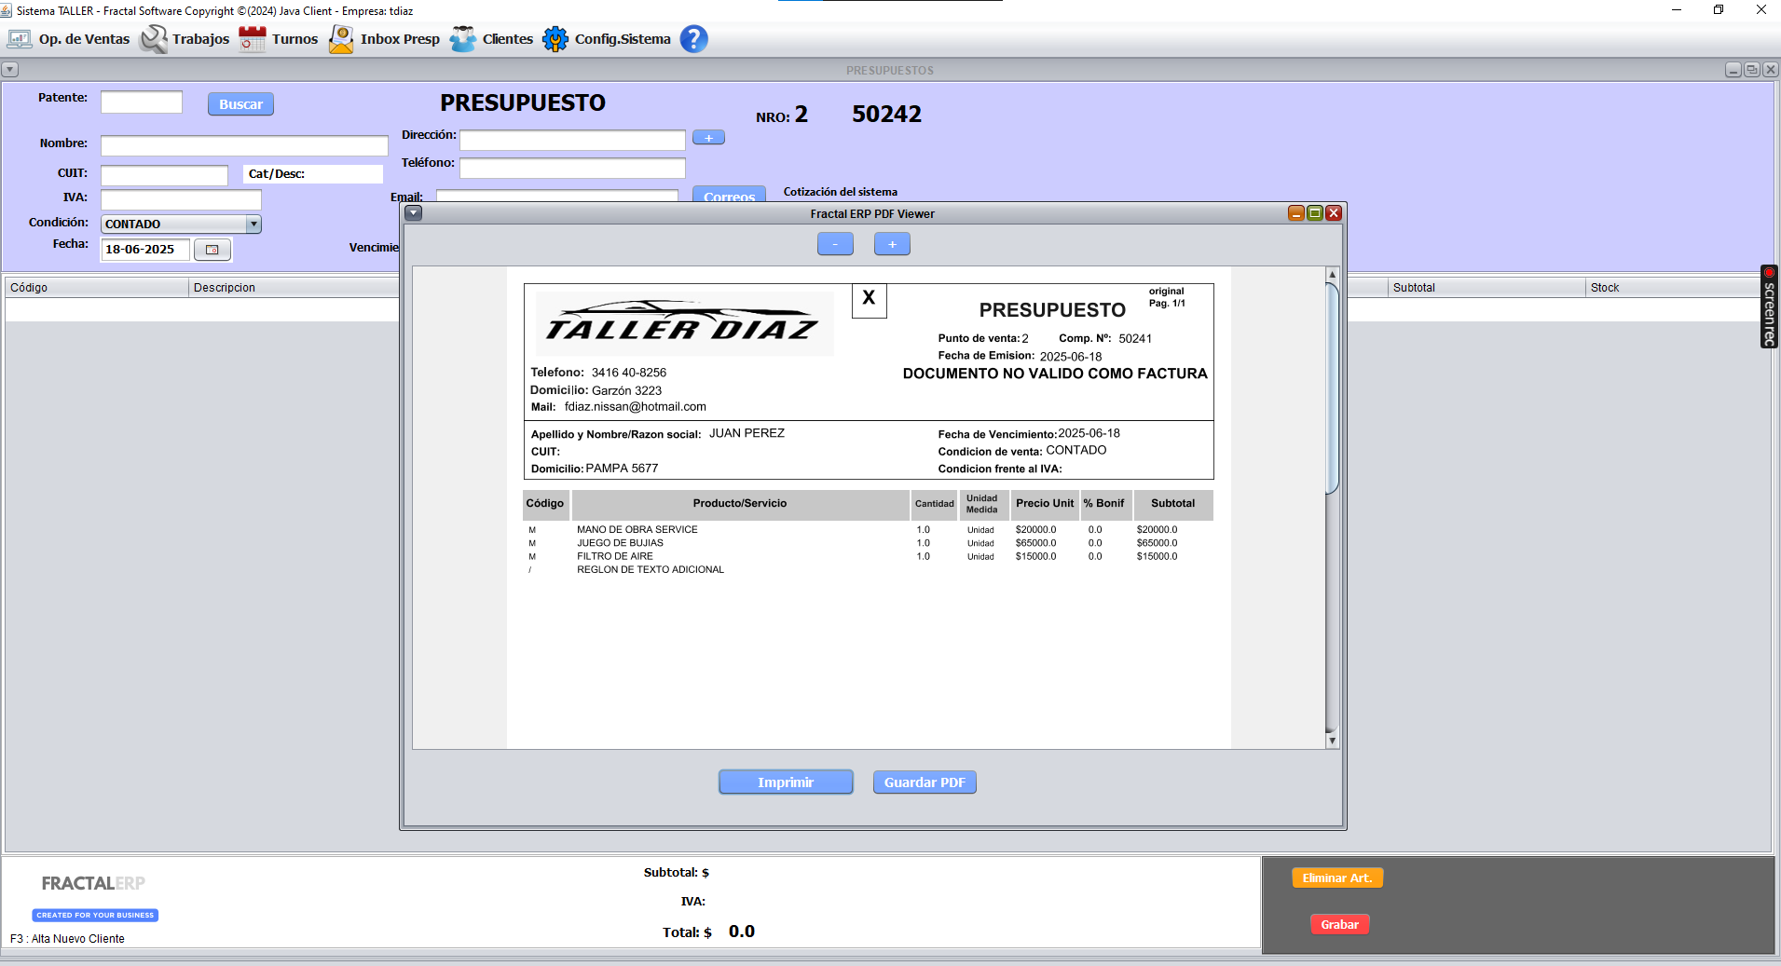
Task: Click the Eliminar Art. button
Action: click(1337, 878)
